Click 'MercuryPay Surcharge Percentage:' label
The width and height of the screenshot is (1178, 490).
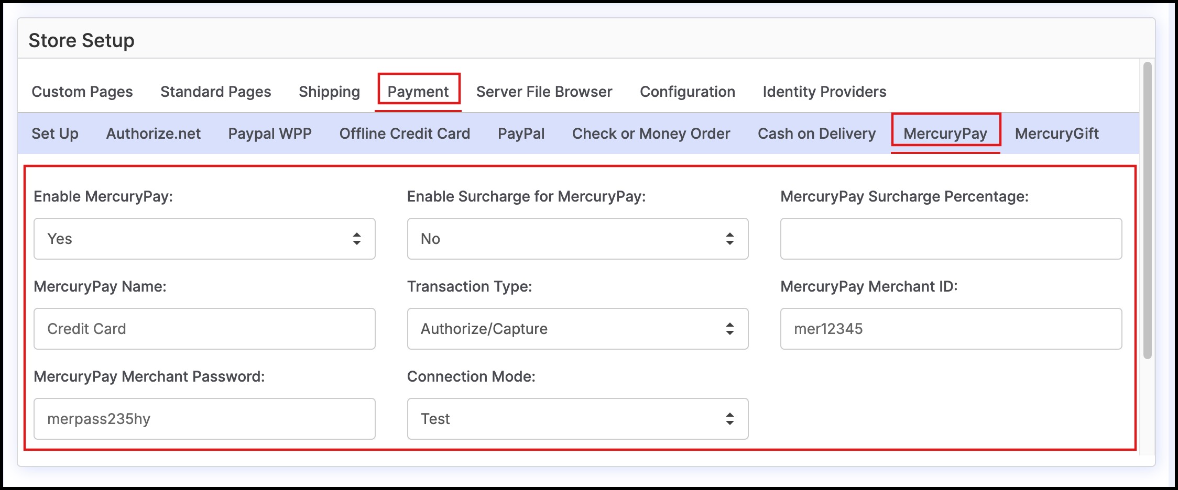pos(904,196)
